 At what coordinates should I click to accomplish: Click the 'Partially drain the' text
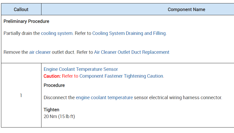[x=22, y=33]
